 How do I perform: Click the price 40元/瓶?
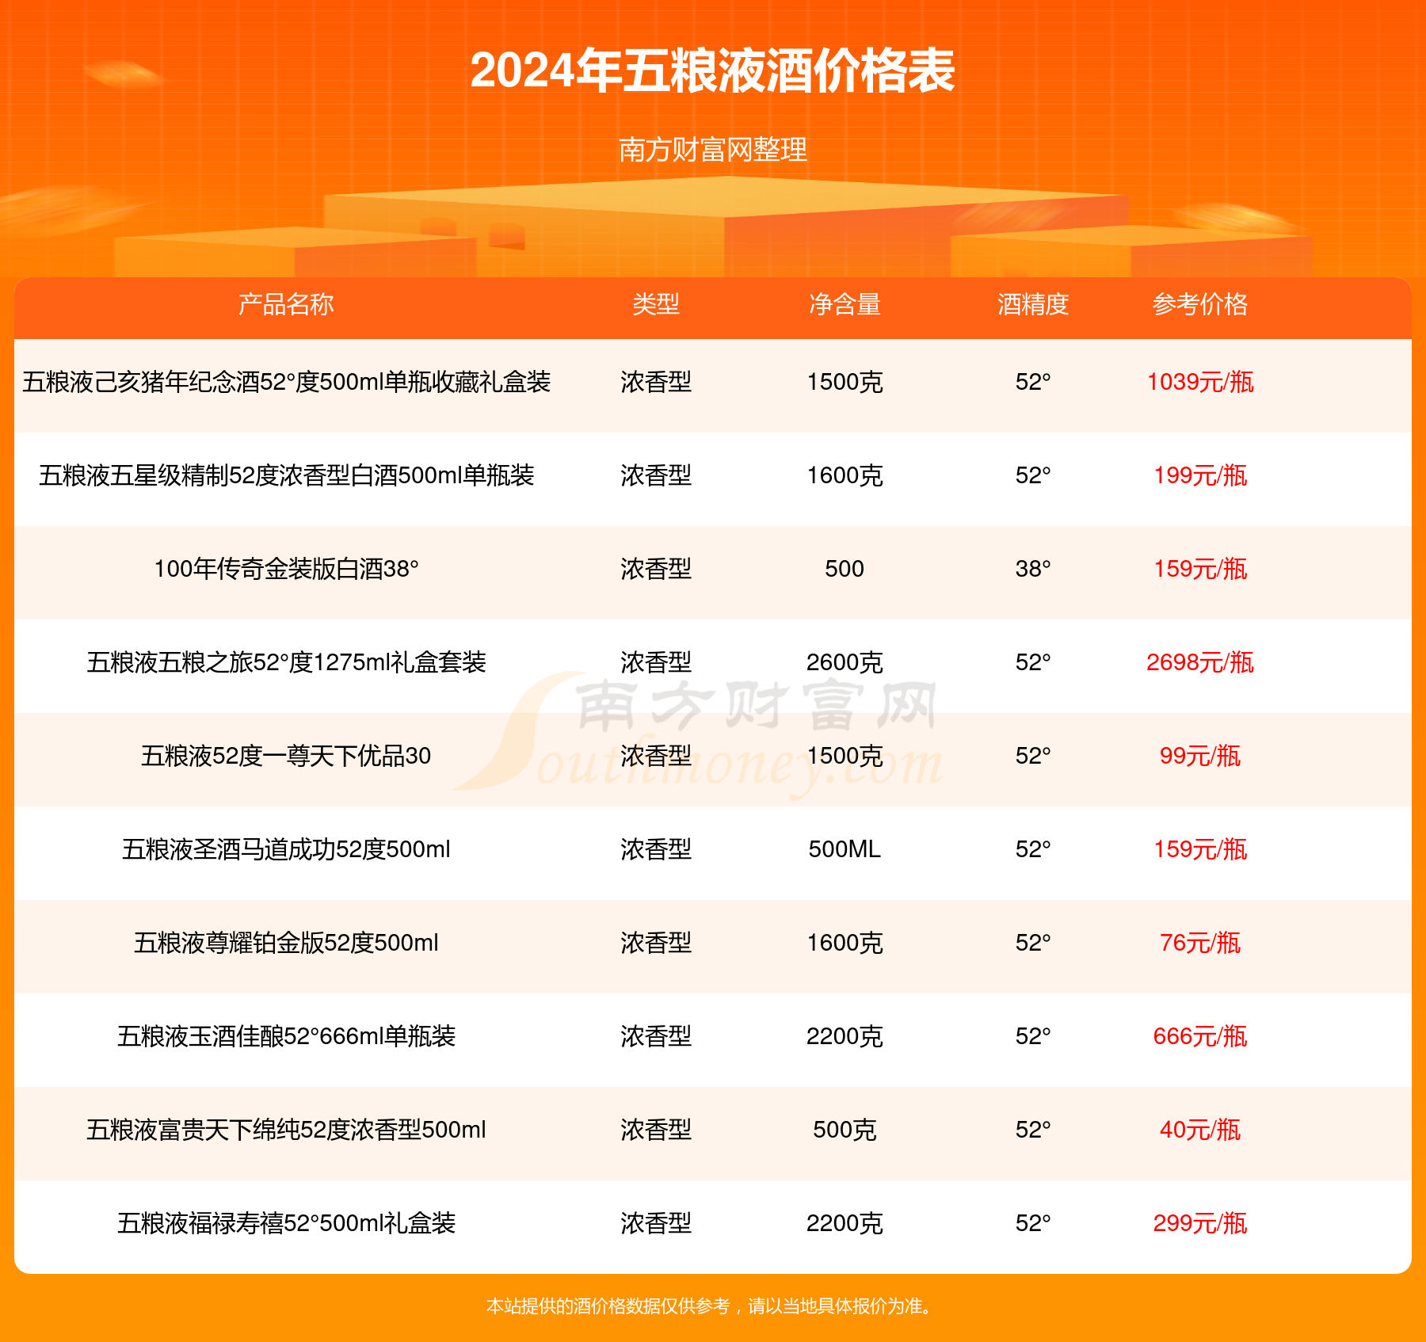coord(1200,1130)
